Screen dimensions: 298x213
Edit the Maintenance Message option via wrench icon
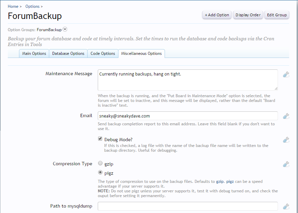coord(286,74)
